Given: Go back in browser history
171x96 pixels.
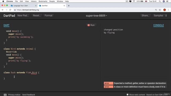Looking at the screenshot, I should coord(3,10).
